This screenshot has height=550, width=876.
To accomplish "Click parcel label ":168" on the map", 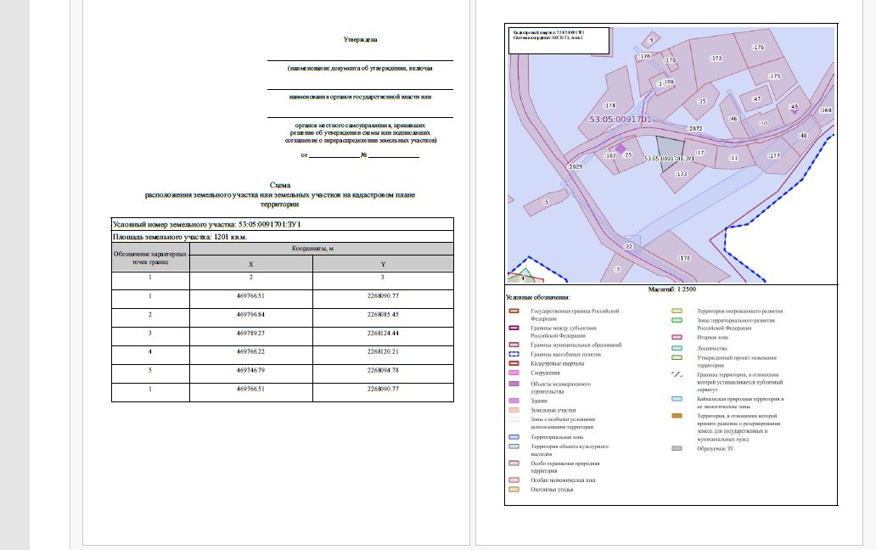I will click(x=826, y=110).
